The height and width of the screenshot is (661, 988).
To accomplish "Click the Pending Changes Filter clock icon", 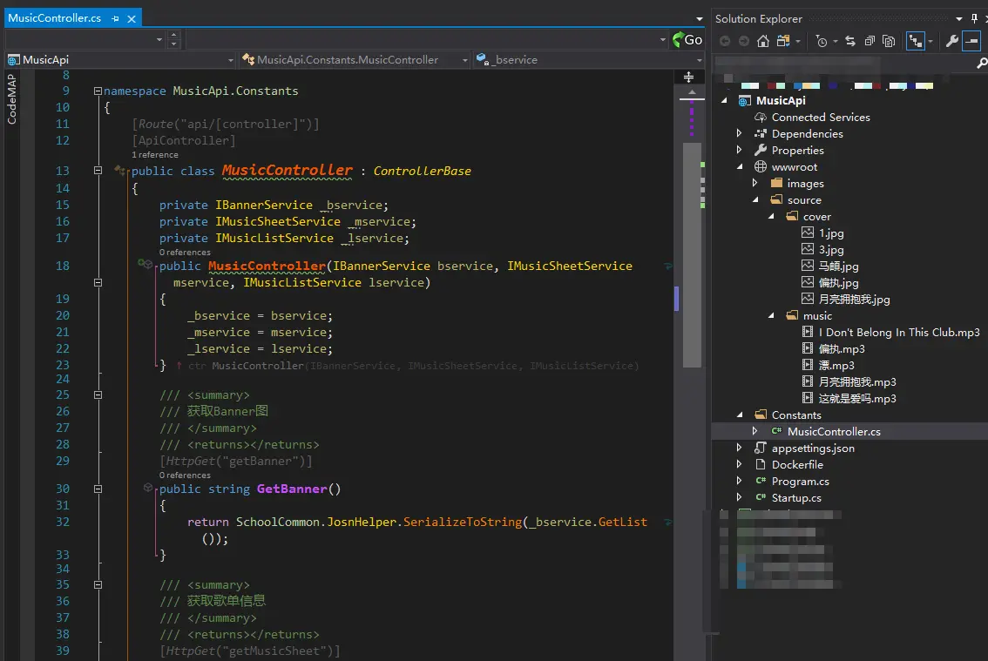I will coord(822,41).
